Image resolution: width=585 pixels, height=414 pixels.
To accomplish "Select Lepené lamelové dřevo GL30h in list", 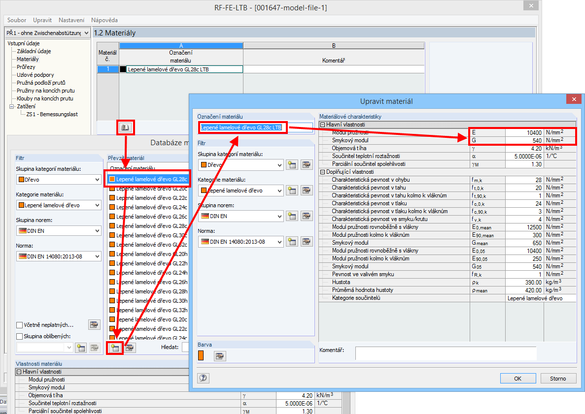I will (148, 301).
